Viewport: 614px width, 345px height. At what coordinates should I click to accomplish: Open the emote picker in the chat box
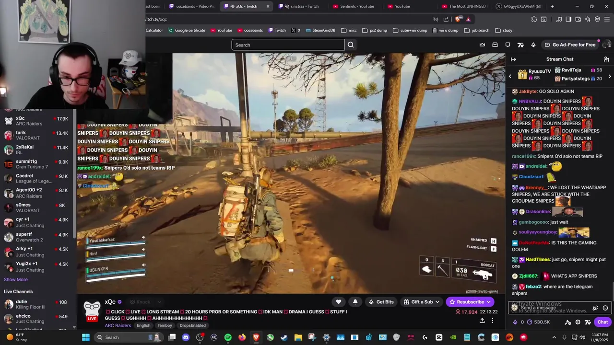click(x=605, y=308)
